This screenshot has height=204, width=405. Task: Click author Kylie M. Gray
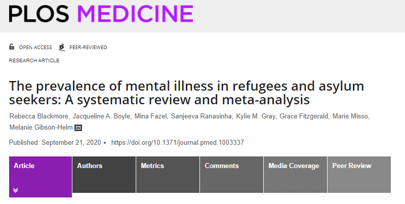pyautogui.click(x=256, y=116)
